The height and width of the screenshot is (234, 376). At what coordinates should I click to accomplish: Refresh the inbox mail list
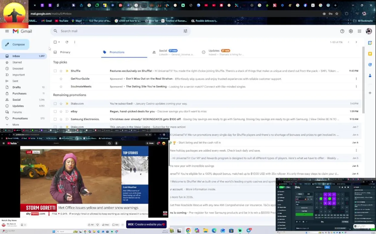[x=67, y=42]
